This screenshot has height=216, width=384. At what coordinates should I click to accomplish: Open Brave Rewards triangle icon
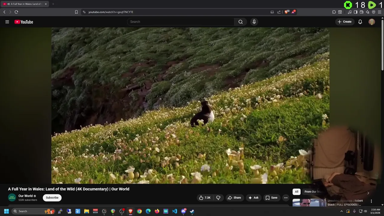pyautogui.click(x=293, y=12)
